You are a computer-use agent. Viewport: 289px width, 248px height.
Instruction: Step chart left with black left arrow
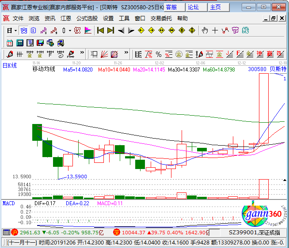point(121,30)
